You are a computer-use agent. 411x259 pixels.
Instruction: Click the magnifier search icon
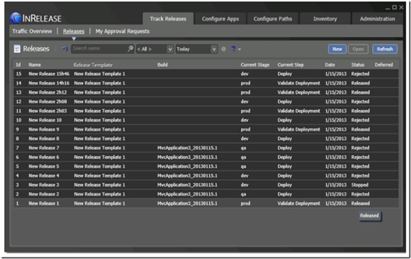point(130,49)
